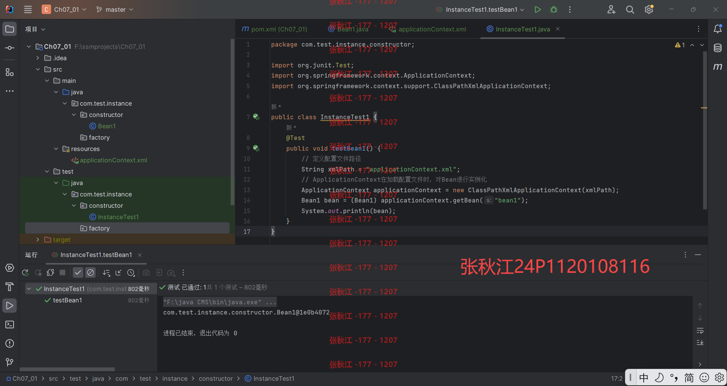
Task: Open the main hamburger menu
Action: [x=28, y=9]
